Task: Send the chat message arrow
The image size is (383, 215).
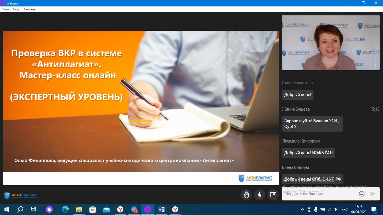Action: pos(373,194)
